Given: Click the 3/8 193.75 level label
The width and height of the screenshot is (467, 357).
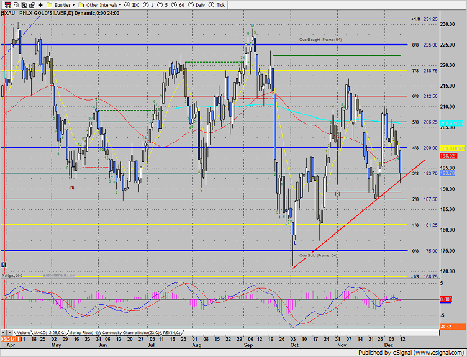Looking at the screenshot, I should [x=425, y=174].
